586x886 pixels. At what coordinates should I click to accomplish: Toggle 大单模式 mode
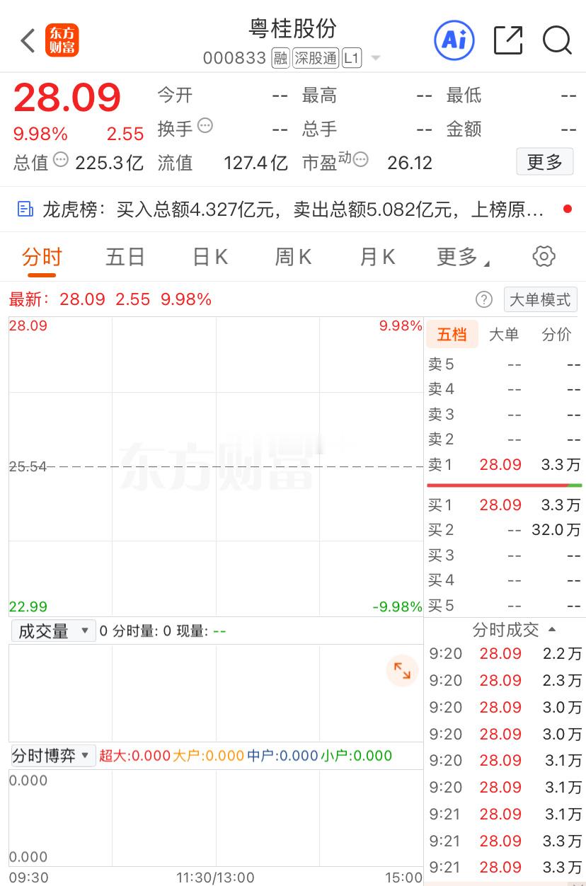(541, 299)
